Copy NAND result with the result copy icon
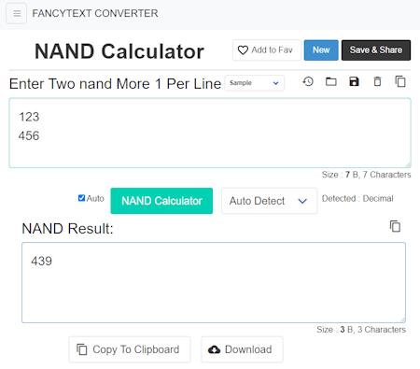The width and height of the screenshot is (420, 369). pyautogui.click(x=395, y=226)
